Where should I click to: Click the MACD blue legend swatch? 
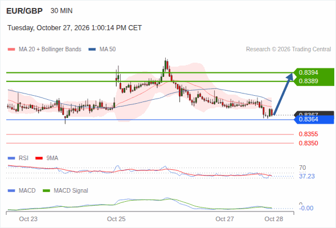click(x=11, y=190)
